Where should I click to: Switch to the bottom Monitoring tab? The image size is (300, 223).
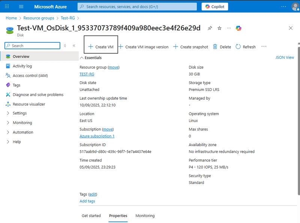pos(145,216)
